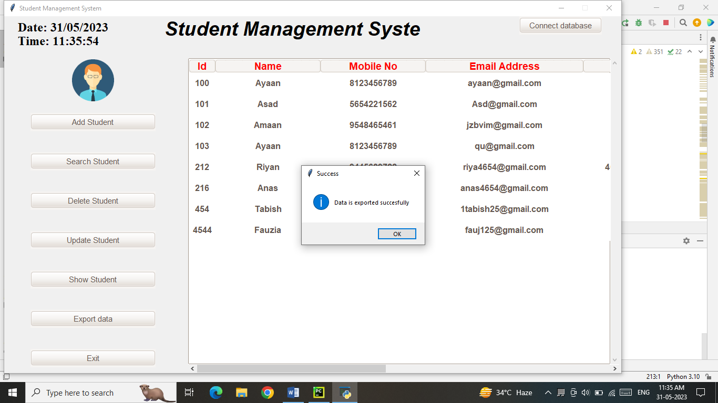718x403 pixels.
Task: Expand hidden icons with the tray chevron
Action: [549, 393]
